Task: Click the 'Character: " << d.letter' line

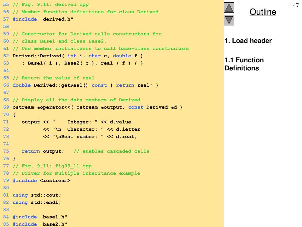Action: coord(91,129)
